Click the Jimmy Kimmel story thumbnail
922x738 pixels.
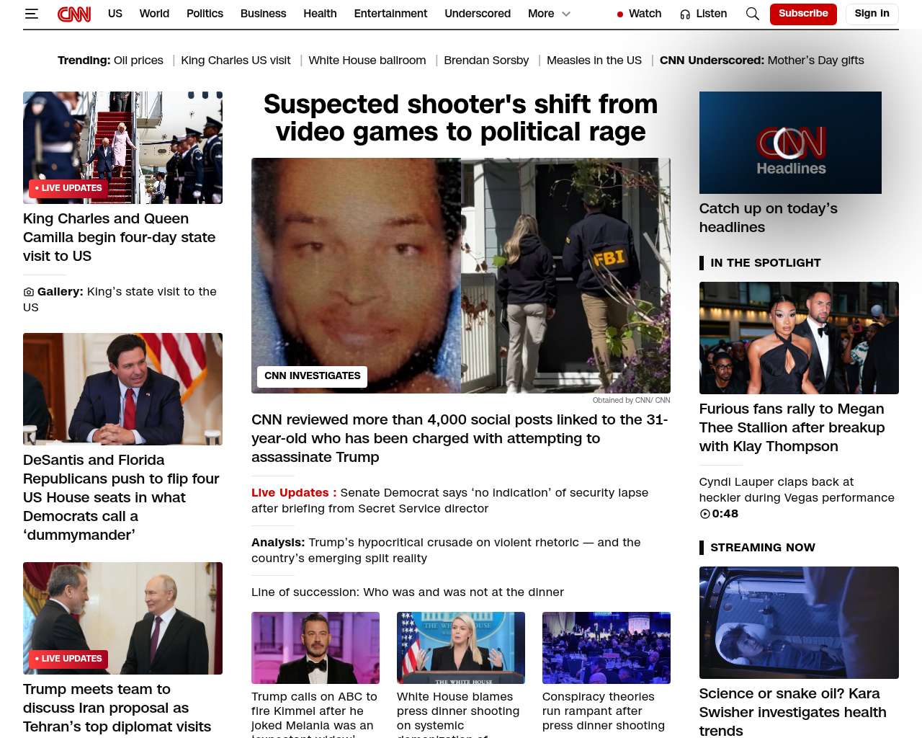[x=315, y=647]
